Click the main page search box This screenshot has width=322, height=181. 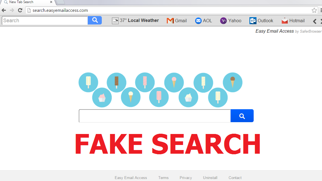tap(155, 116)
